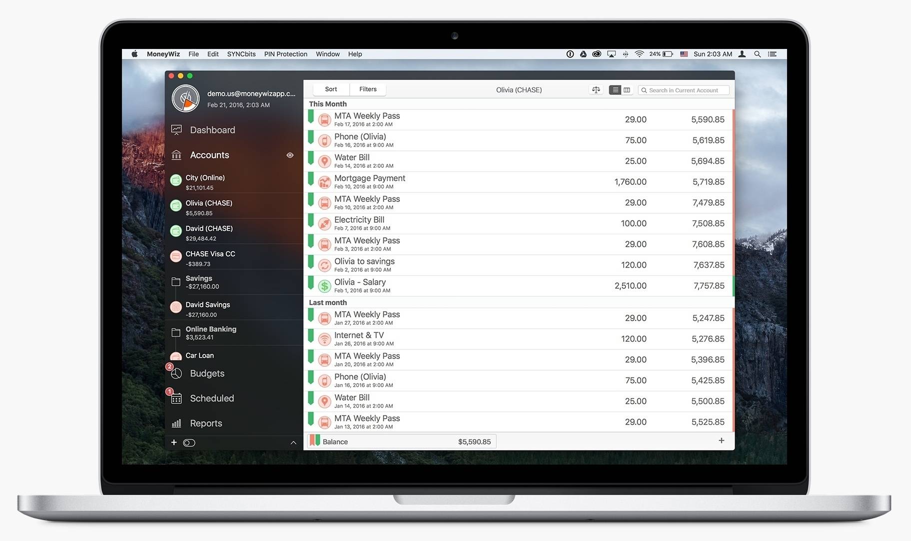
Task: Open the Dashboard section icon
Action: pos(176,130)
